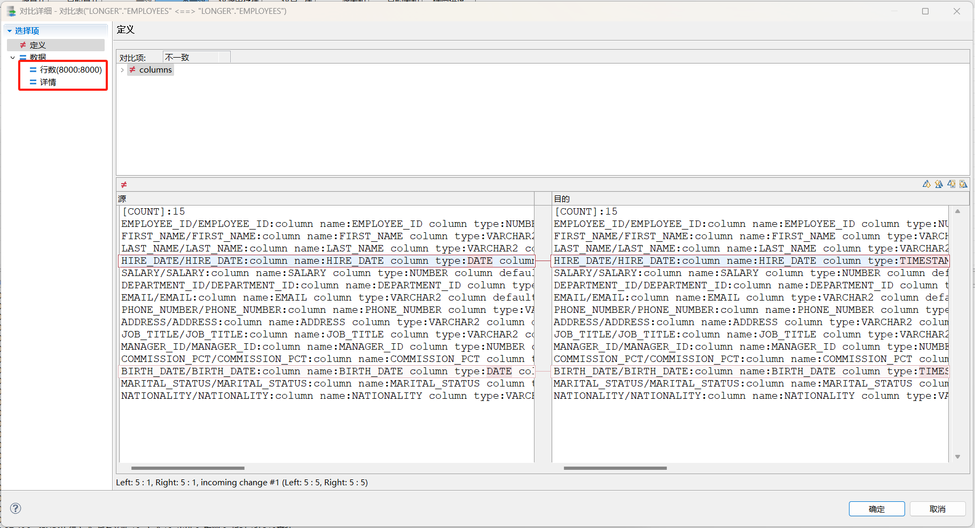Viewport: 975px width, 528px height.
Task: Click FIRST_NAME line in target pane
Action: coord(751,237)
